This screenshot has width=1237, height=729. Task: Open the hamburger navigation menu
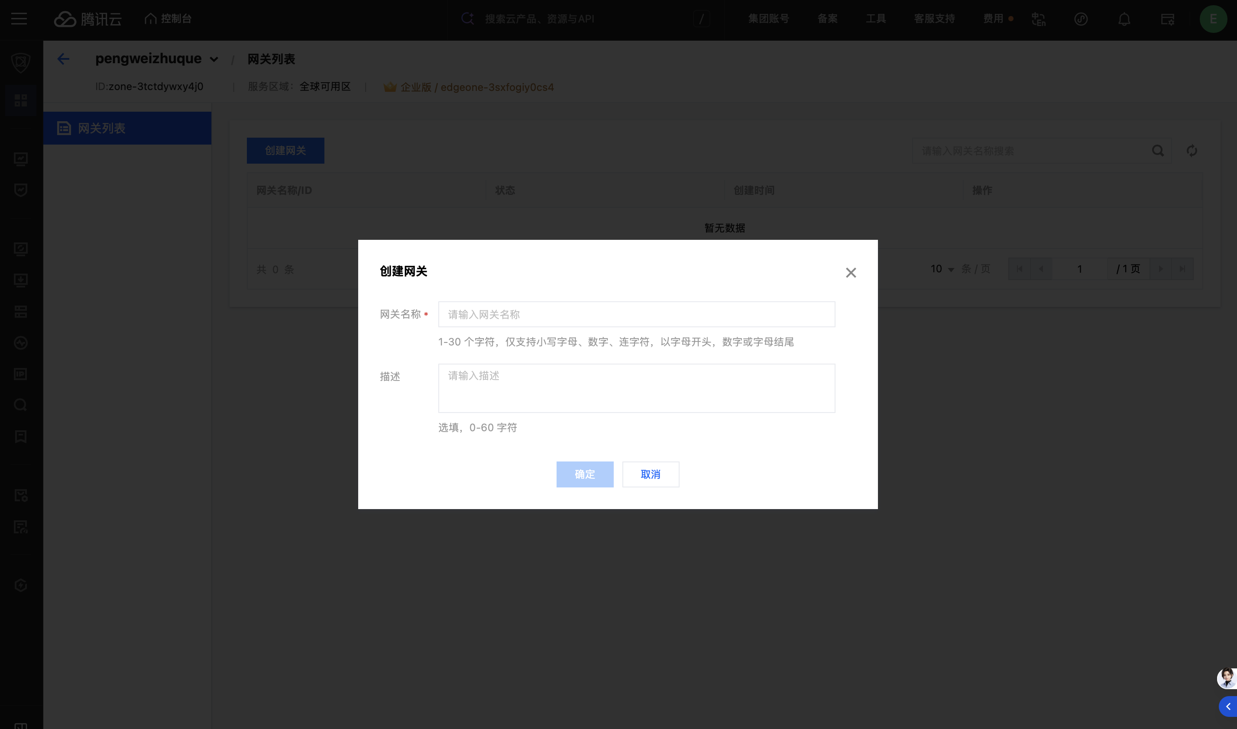19,19
